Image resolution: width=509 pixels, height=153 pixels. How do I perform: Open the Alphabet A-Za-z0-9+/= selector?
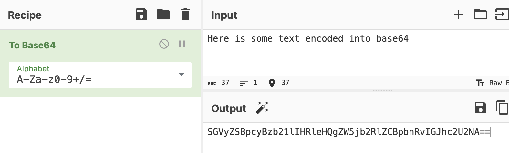click(100, 75)
